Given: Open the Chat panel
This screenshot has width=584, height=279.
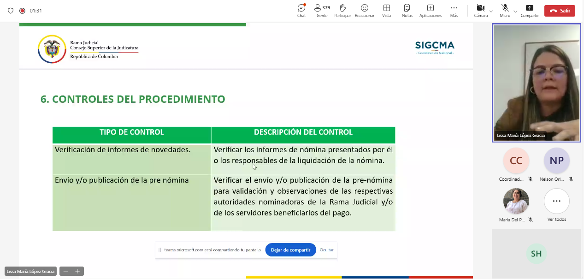Looking at the screenshot, I should 301,11.
